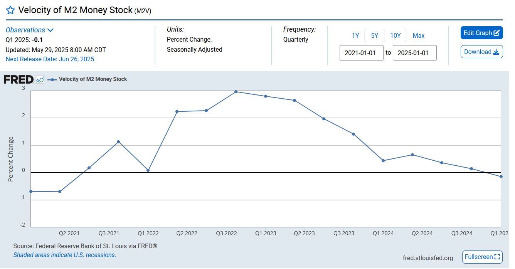Open the chart in Fullscreen
The height and width of the screenshot is (269, 515).
tap(482, 257)
